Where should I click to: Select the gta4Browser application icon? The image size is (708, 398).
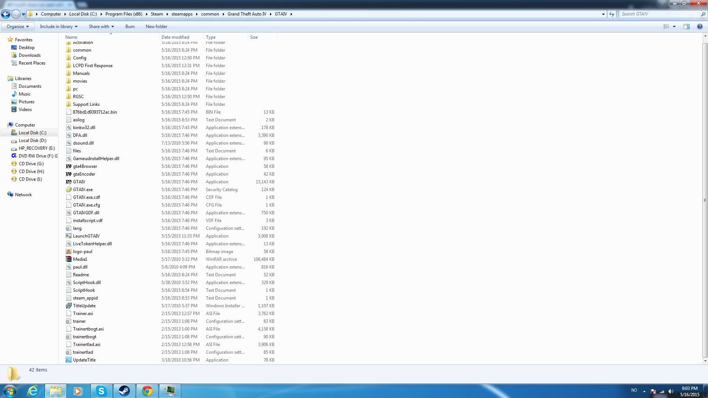(x=69, y=166)
